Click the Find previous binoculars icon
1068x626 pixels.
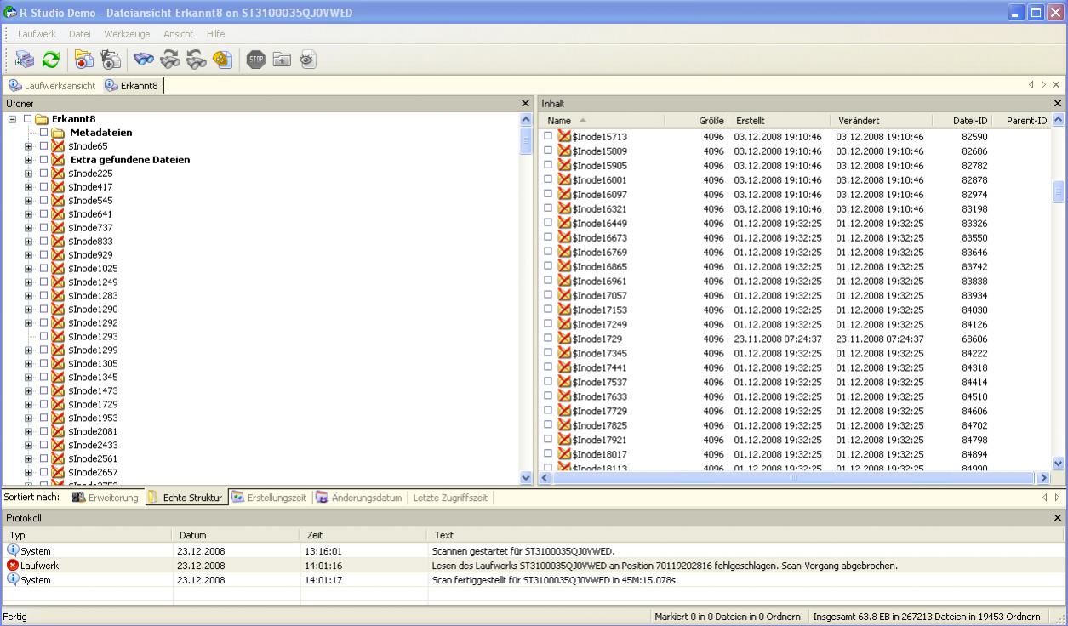click(x=197, y=60)
